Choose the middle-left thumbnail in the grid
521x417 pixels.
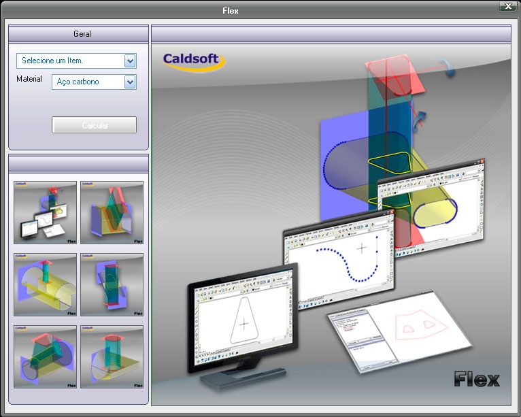[45, 284]
